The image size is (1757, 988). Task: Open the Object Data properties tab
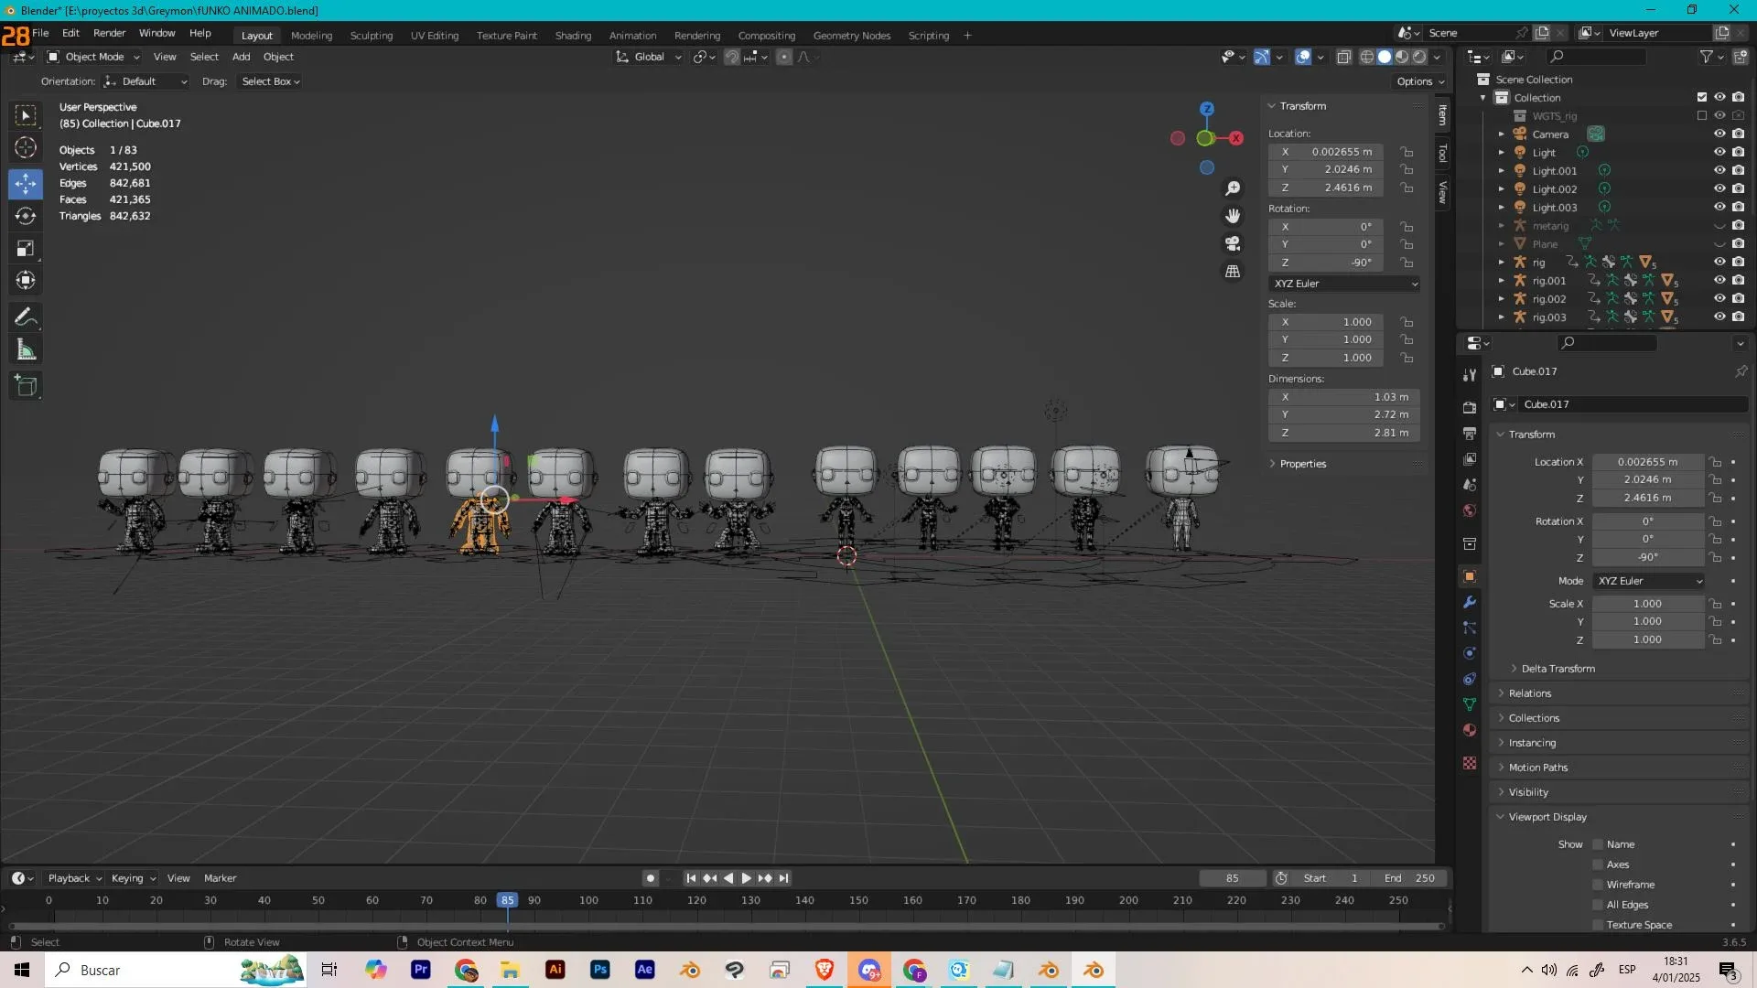[1470, 704]
